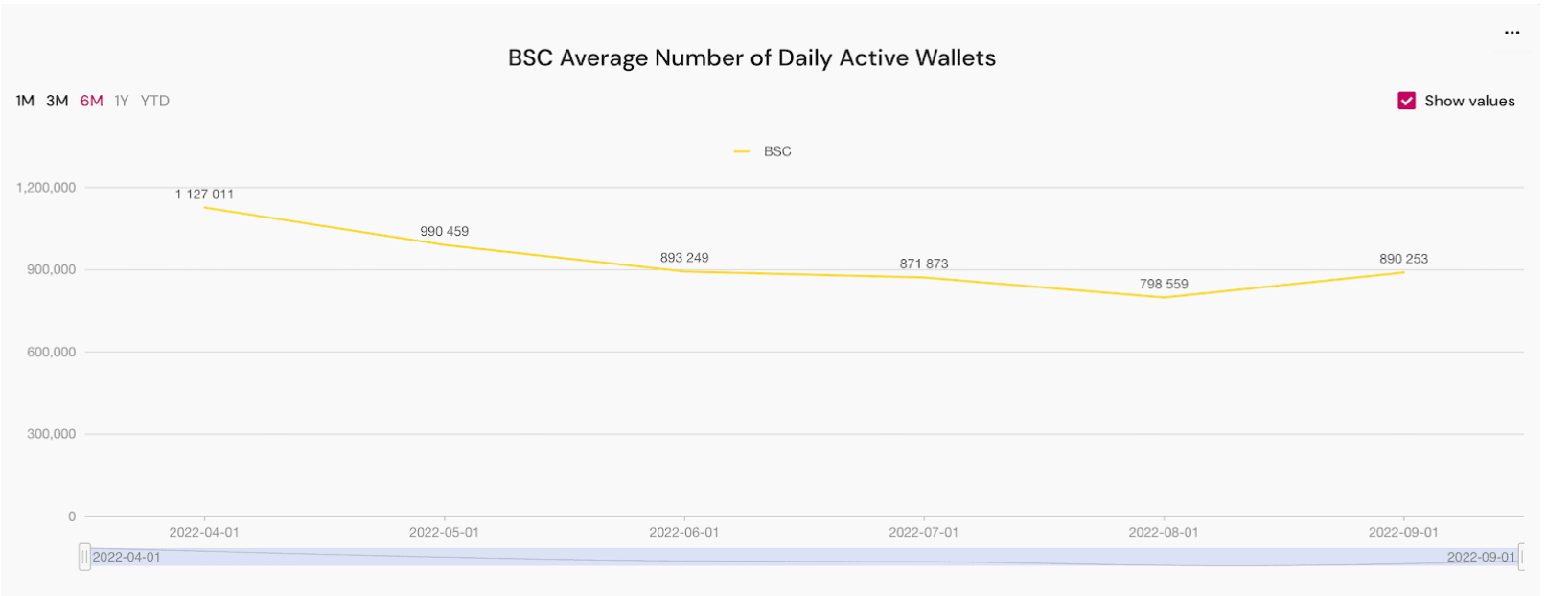Screen dimensions: 1547x596
Task: Open the three-dot chart options menu
Action: (x=1512, y=33)
